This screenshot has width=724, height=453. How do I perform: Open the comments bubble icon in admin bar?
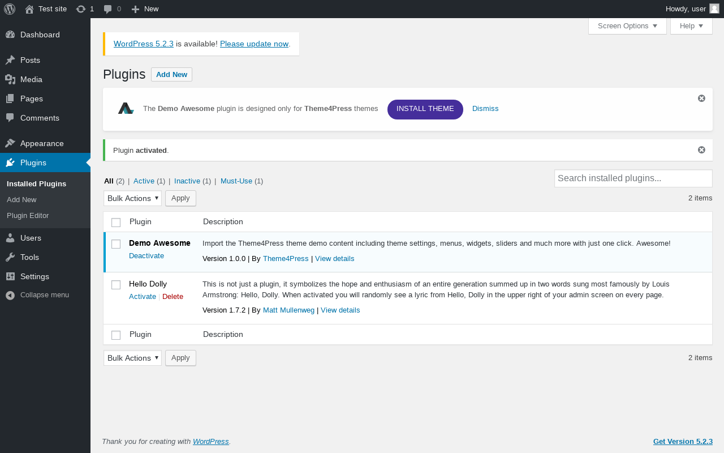point(108,9)
